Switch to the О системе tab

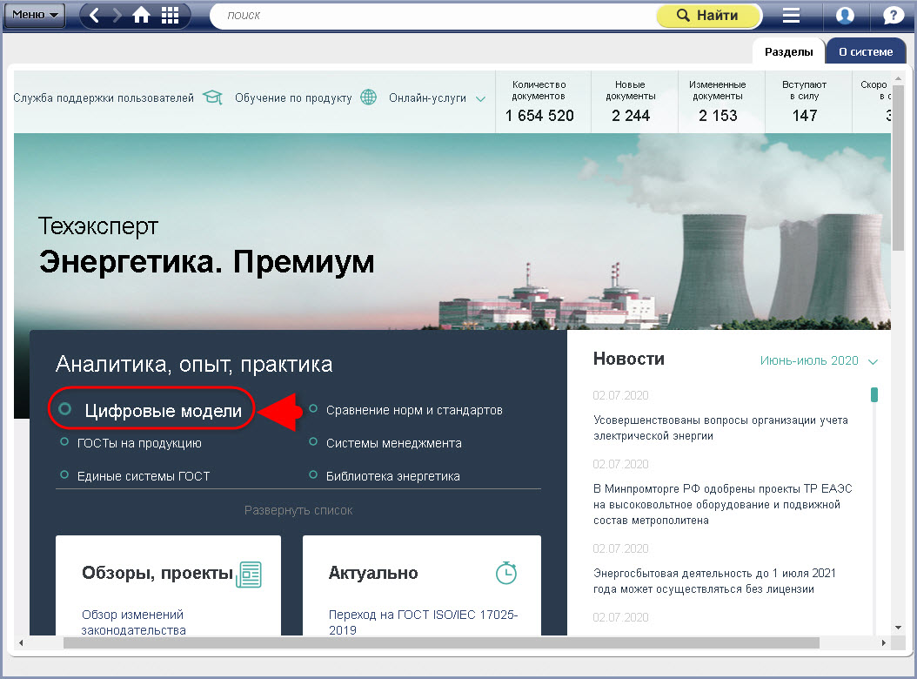click(866, 52)
